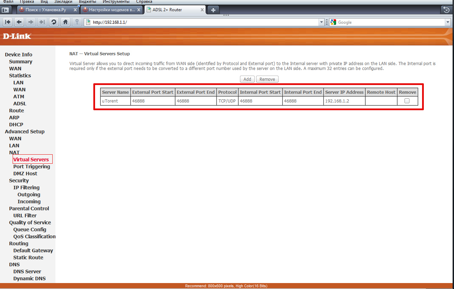The image size is (454, 289).
Task: Open the Вид menu
Action: click(44, 2)
